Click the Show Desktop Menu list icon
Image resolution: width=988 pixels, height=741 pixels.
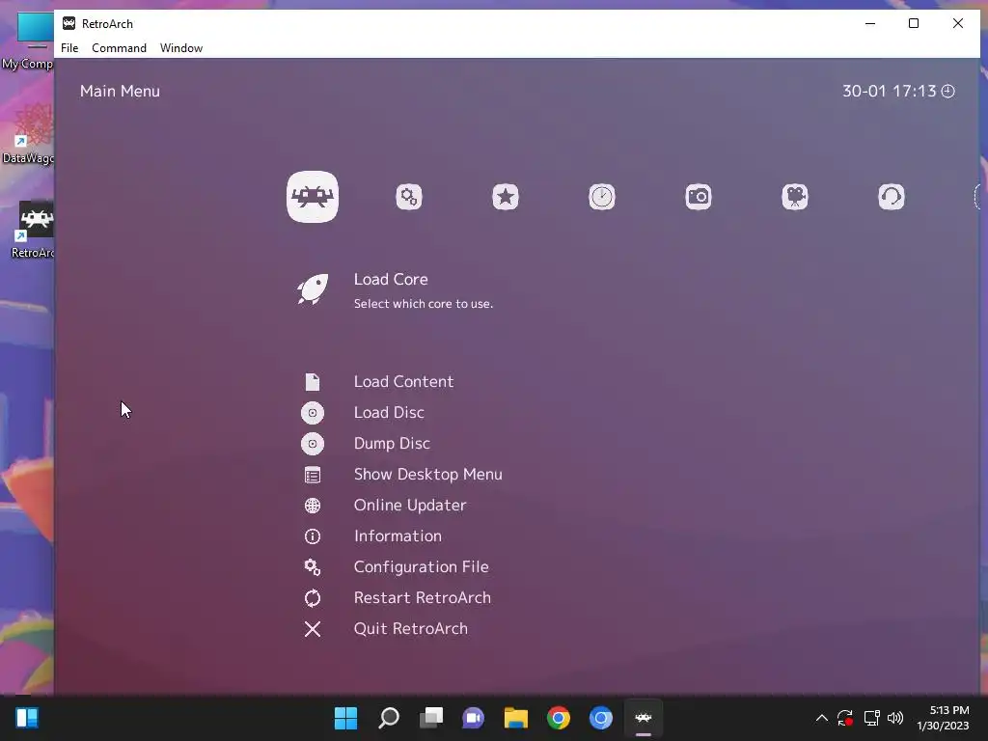[x=313, y=475]
